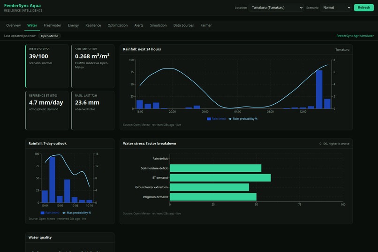The height and width of the screenshot is (252, 378).
Task: Click the Open-Meteo source badge
Action: (x=49, y=36)
